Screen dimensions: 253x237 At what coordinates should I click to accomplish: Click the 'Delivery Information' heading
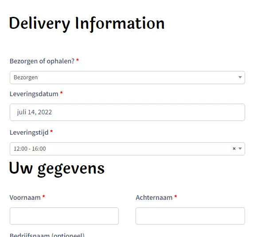click(x=87, y=24)
